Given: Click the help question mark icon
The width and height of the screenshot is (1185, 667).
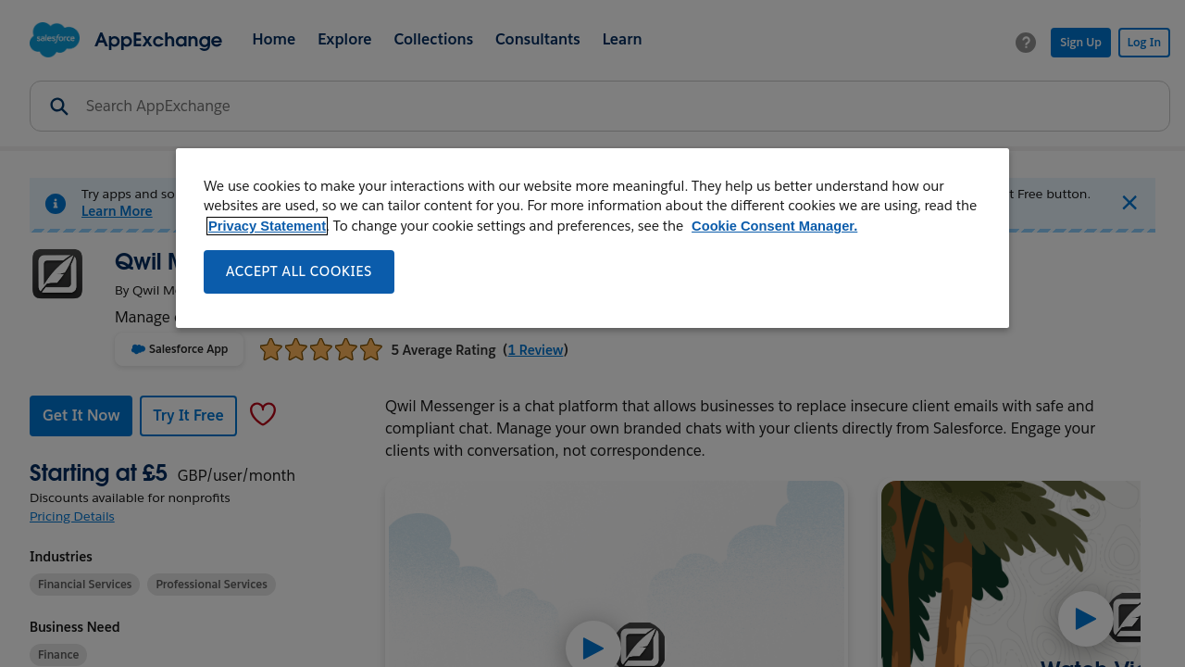Looking at the screenshot, I should point(1026,43).
